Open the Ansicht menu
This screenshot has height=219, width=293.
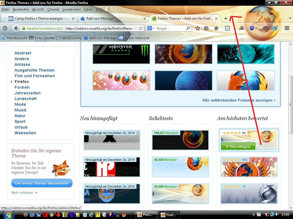point(38,9)
